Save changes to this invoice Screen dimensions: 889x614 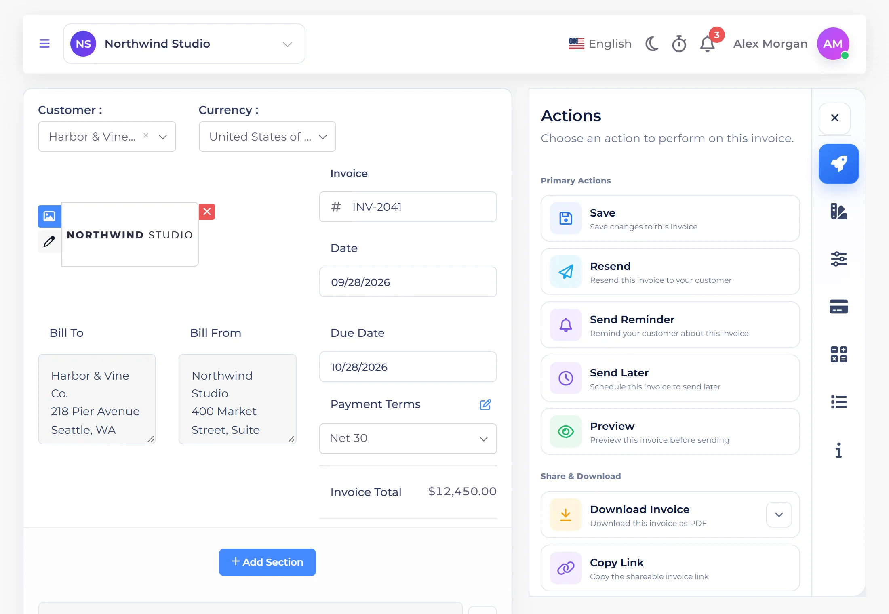click(670, 218)
